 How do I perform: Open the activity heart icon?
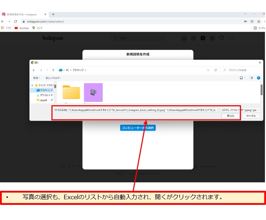click(x=222, y=38)
